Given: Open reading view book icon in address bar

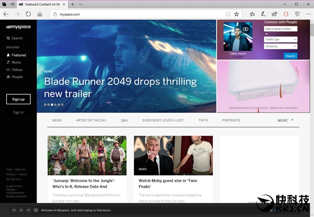Looking at the screenshot, I should [x=227, y=14].
